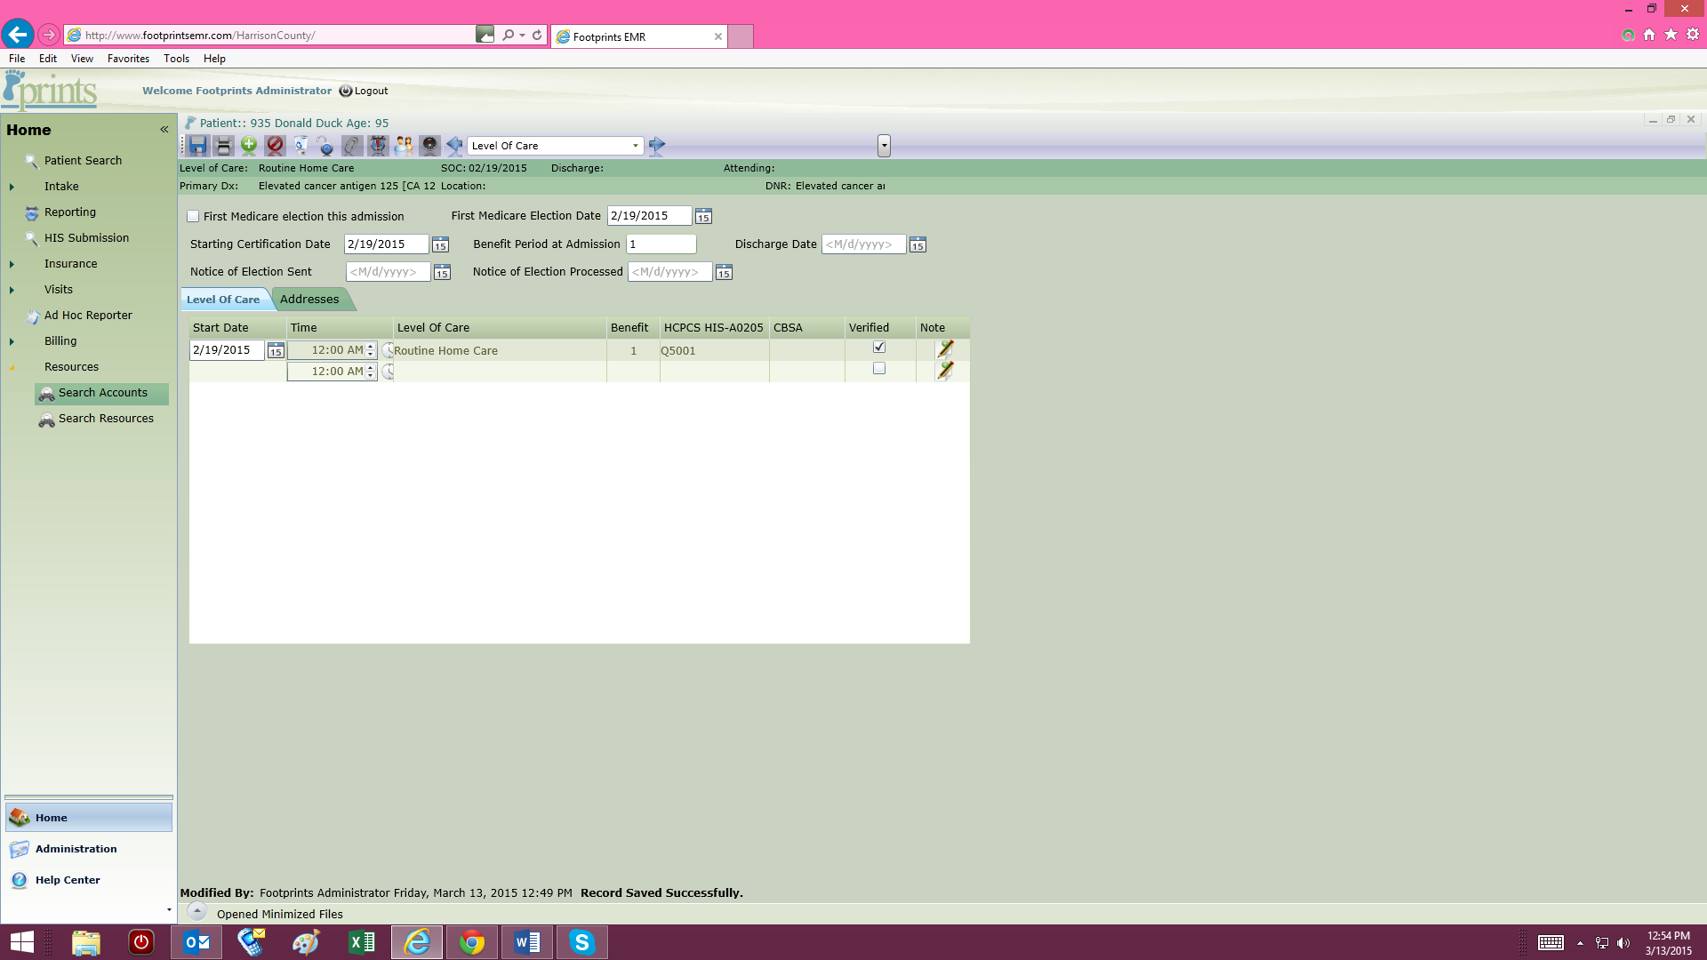Uncheck Verified box for Routine Home Care
This screenshot has width=1707, height=960.
point(879,347)
